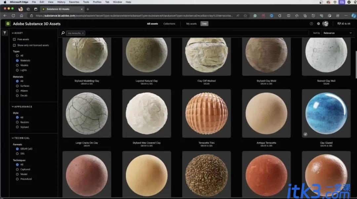357x199 pixels.
Task: Click the search magnifier icon
Action: coord(63,33)
